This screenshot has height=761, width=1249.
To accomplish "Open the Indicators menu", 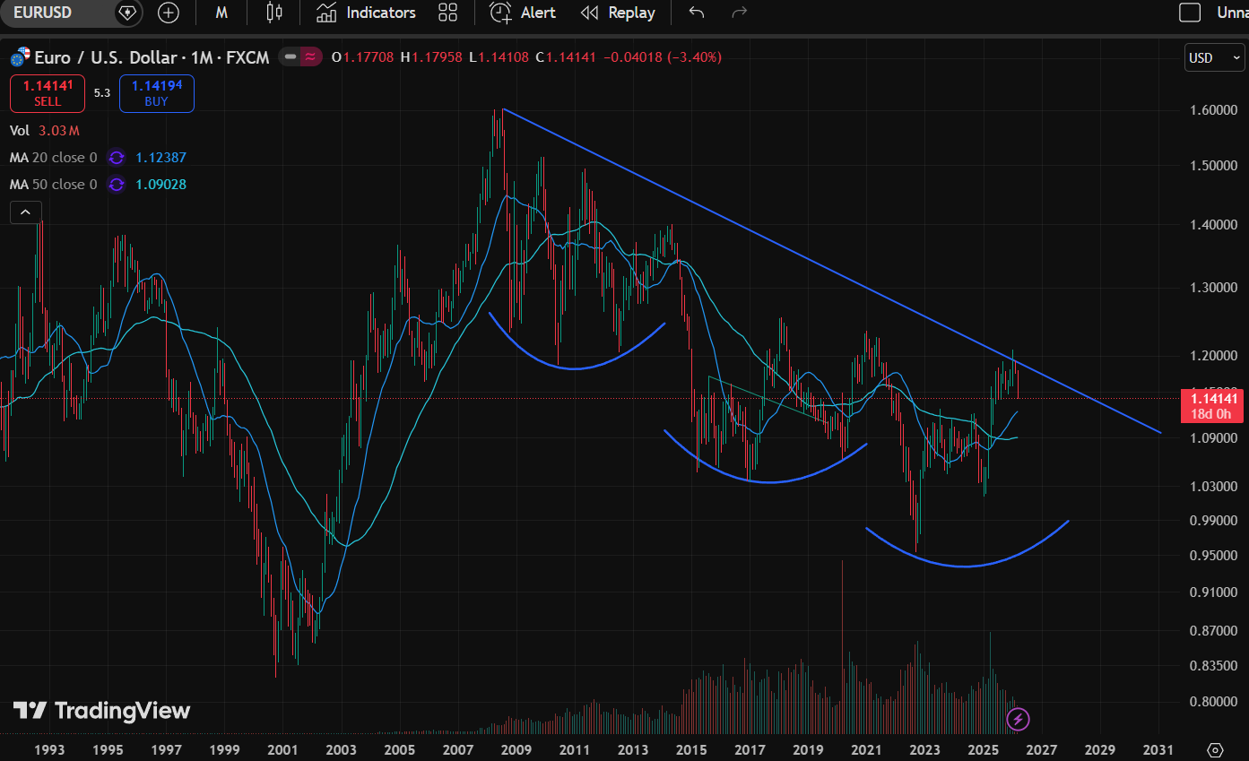I will 367,13.
